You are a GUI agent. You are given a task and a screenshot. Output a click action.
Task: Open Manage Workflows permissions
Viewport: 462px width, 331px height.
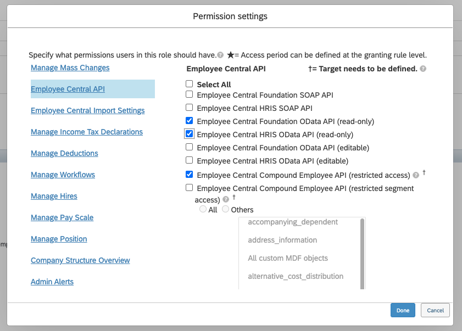[x=63, y=175]
